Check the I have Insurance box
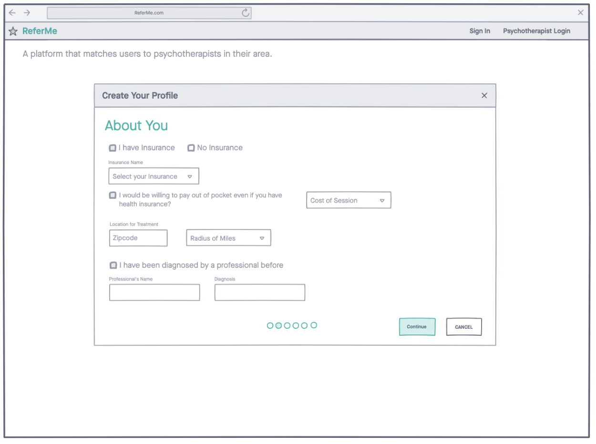Screen dimensions: 596x444 (113, 148)
